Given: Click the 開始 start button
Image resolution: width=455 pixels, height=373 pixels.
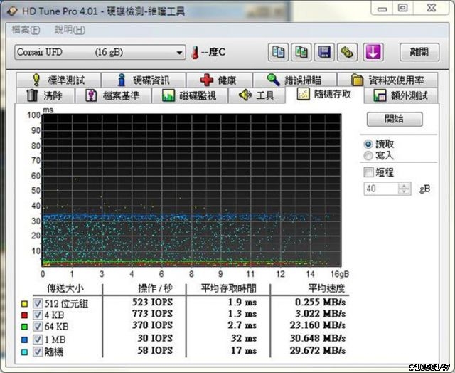Looking at the screenshot, I should coord(395,119).
